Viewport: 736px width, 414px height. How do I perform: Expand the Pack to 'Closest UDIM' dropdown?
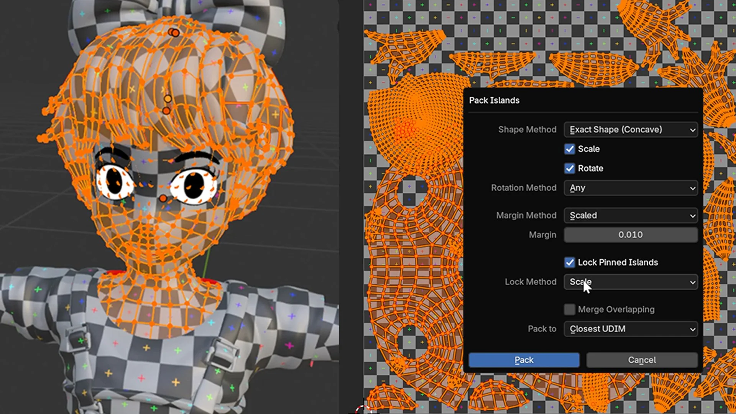click(631, 329)
